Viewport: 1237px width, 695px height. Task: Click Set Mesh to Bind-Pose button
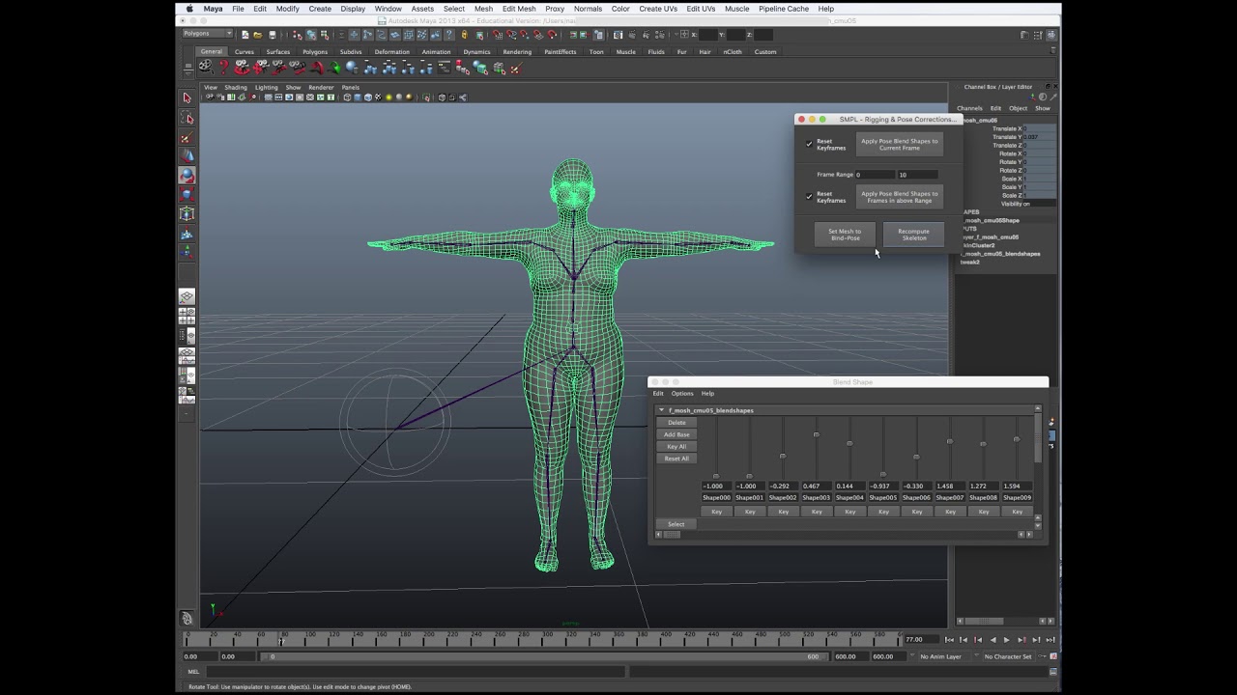click(x=845, y=235)
